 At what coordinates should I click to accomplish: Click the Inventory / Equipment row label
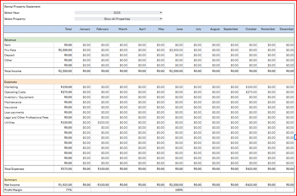tap(19, 97)
